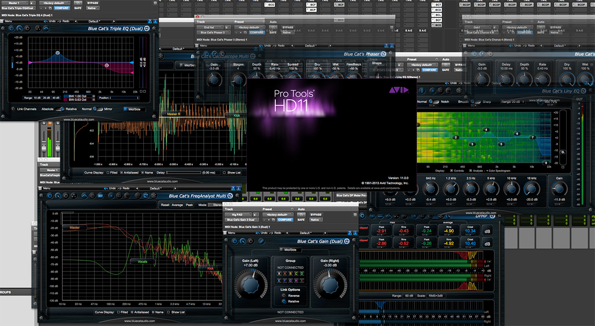The width and height of the screenshot is (595, 326).
Task: Enable the Filled checkbox in FreqAnalyst curve display
Action: pos(119,312)
